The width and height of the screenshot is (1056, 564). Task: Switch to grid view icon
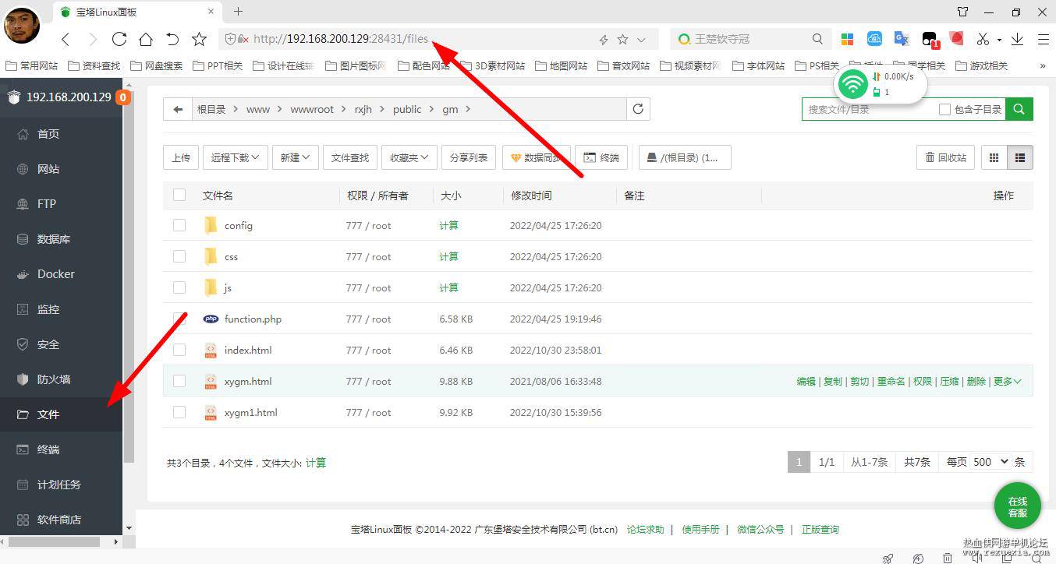(x=994, y=157)
